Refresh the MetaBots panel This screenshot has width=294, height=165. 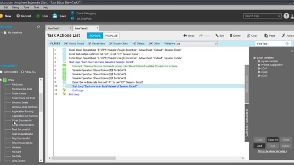pos(39,27)
